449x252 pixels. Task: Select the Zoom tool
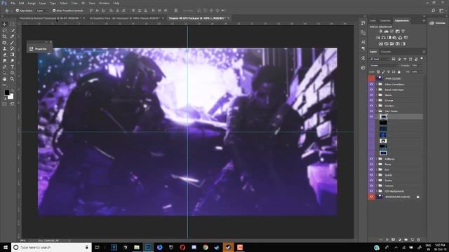12,79
